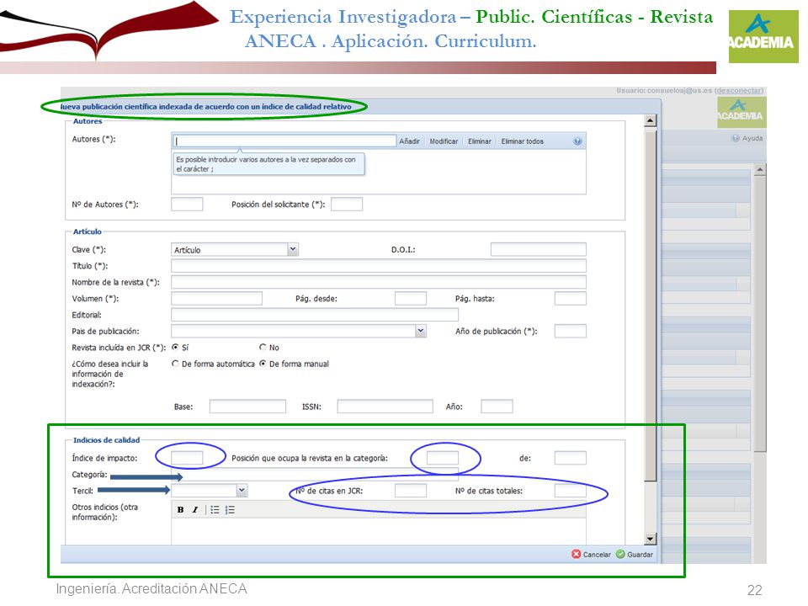Click the dialog's vertical scrollbar thumb

pos(651,305)
